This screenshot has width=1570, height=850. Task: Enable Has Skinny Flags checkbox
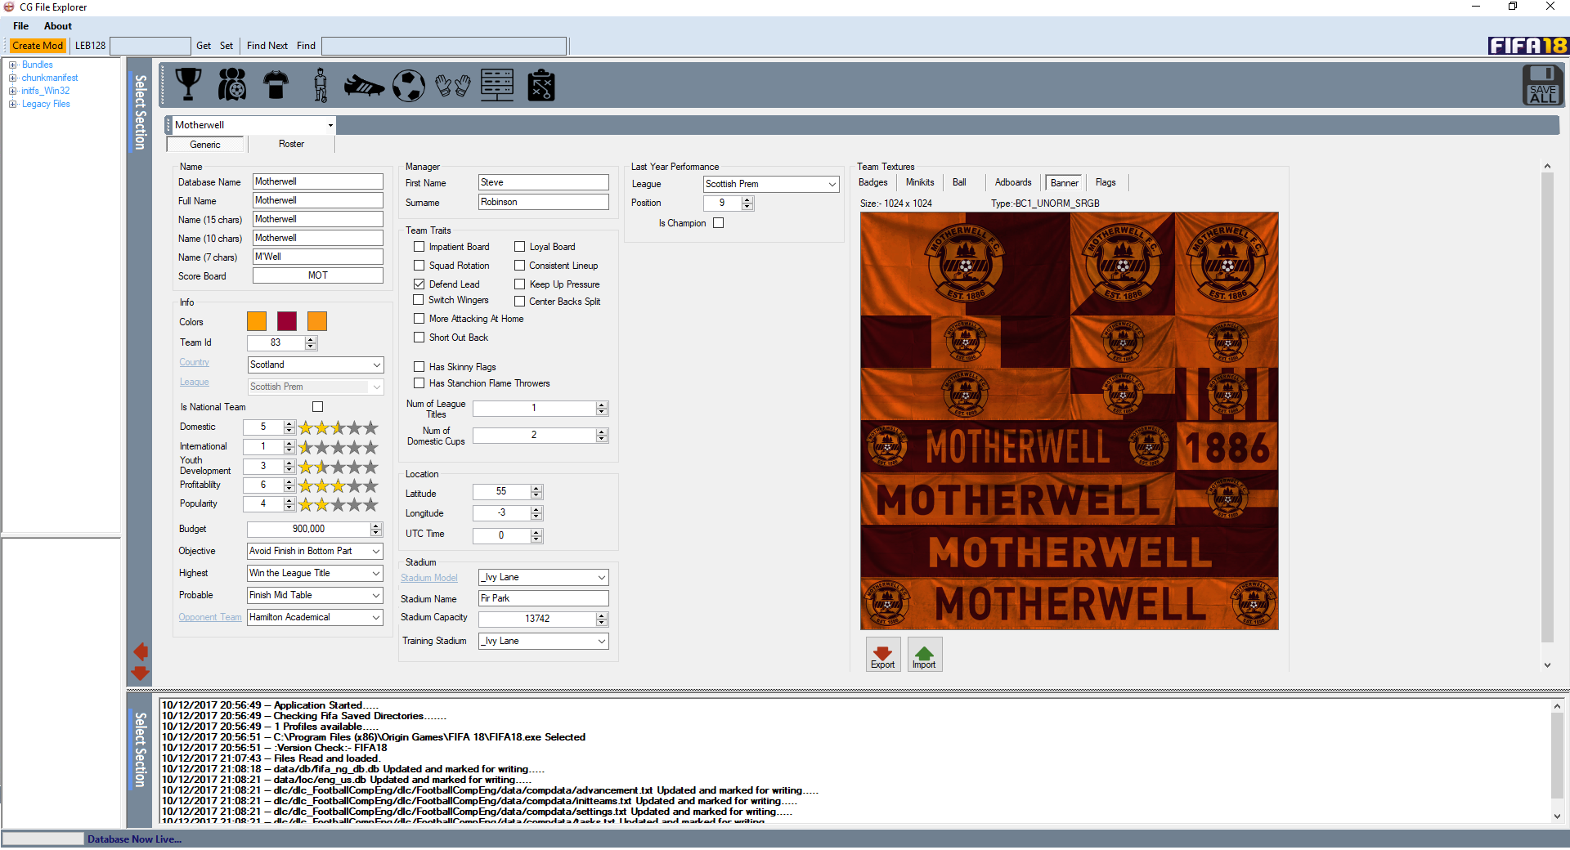[419, 366]
